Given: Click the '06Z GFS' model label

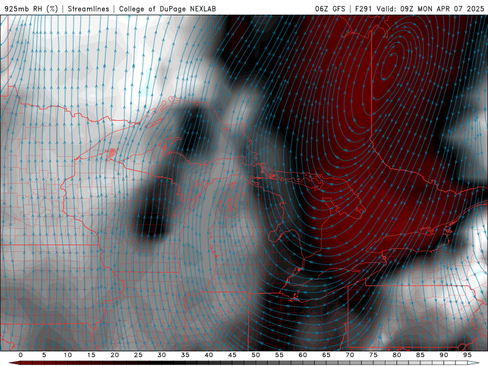Looking at the screenshot, I should [x=330, y=9].
